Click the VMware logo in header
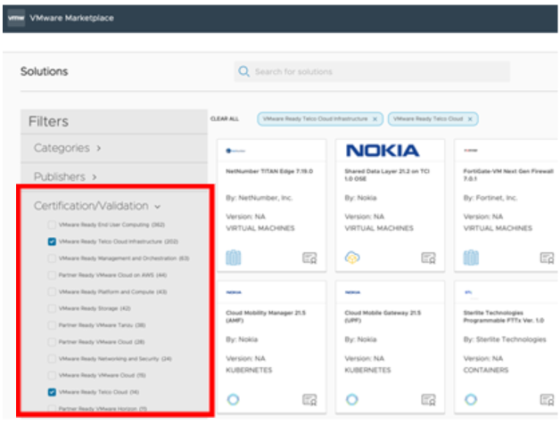 pyautogui.click(x=15, y=18)
